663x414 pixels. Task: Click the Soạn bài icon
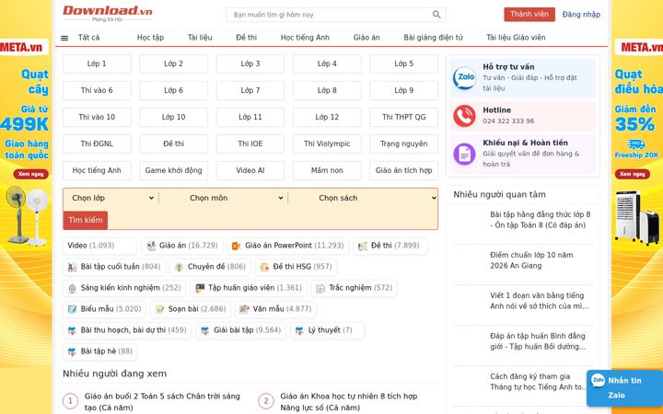(159, 309)
